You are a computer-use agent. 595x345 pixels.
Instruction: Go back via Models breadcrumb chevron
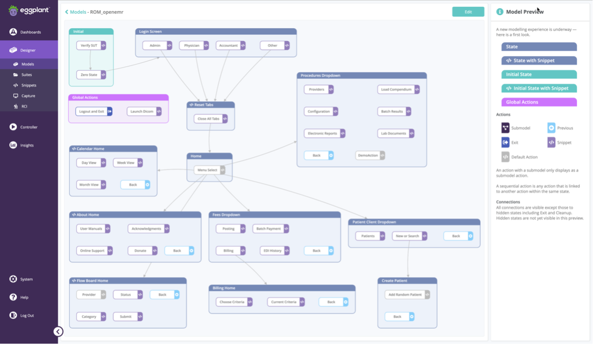click(x=67, y=12)
